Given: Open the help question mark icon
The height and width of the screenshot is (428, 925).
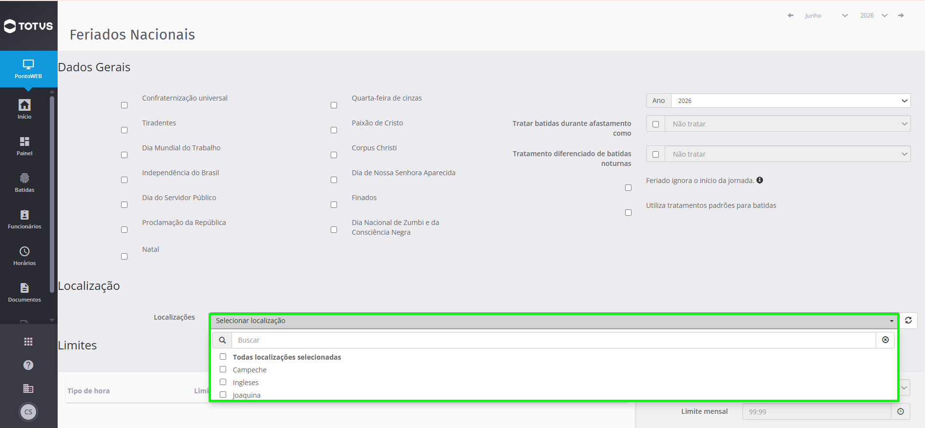Looking at the screenshot, I should [x=28, y=365].
